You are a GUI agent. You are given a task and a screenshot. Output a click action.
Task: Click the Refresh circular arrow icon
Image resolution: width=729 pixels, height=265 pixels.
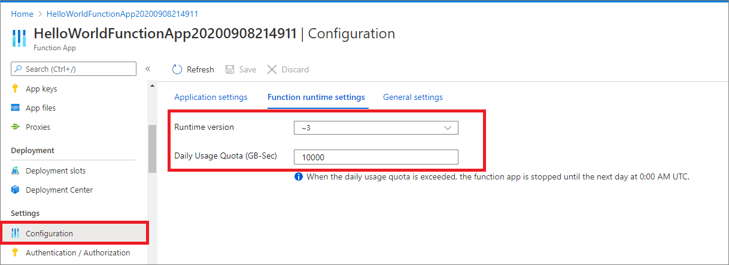[x=177, y=69]
